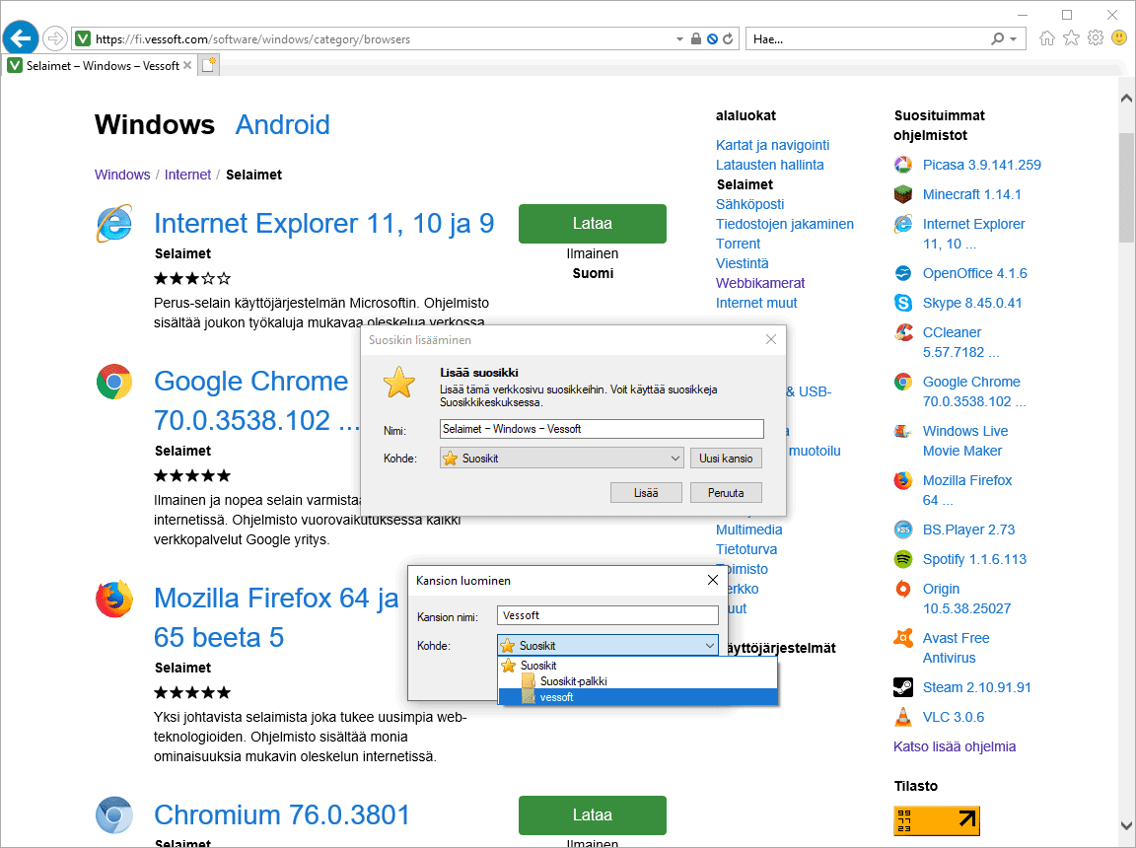The height and width of the screenshot is (848, 1136).
Task: Click the page scrollbar up arrow
Action: 1126,99
